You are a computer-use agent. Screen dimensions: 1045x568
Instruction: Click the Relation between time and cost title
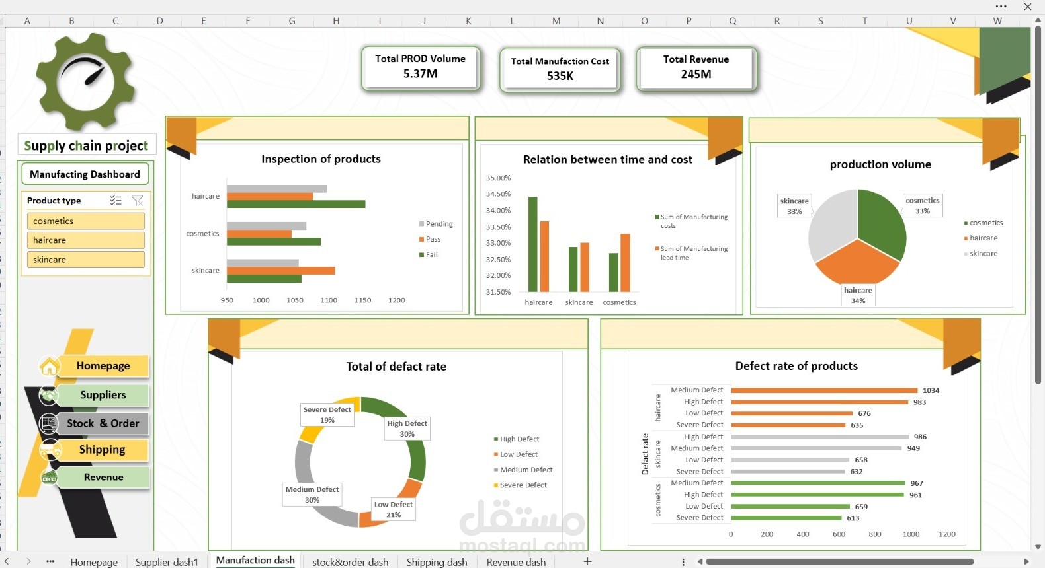607,160
